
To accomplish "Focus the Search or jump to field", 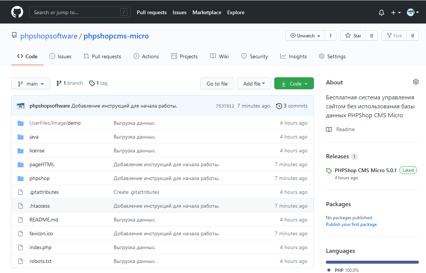I will [x=80, y=12].
